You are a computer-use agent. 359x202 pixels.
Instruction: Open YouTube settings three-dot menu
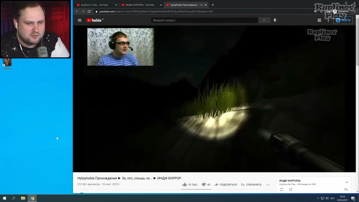[x=328, y=20]
